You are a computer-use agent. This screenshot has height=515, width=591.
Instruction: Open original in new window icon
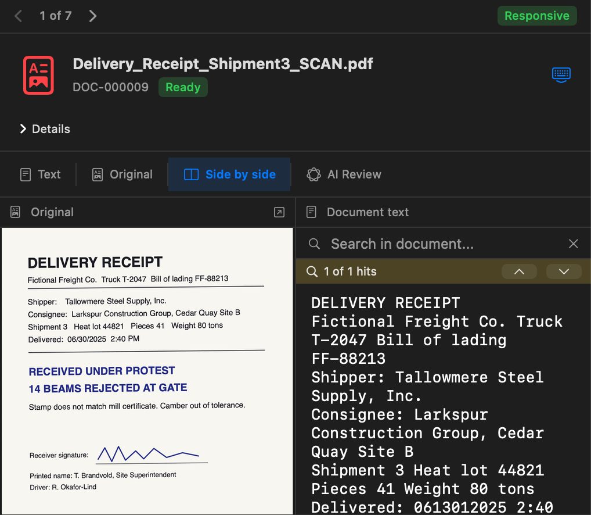pos(279,212)
